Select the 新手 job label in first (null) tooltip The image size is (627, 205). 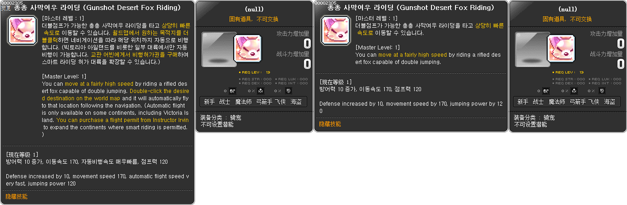coord(209,102)
